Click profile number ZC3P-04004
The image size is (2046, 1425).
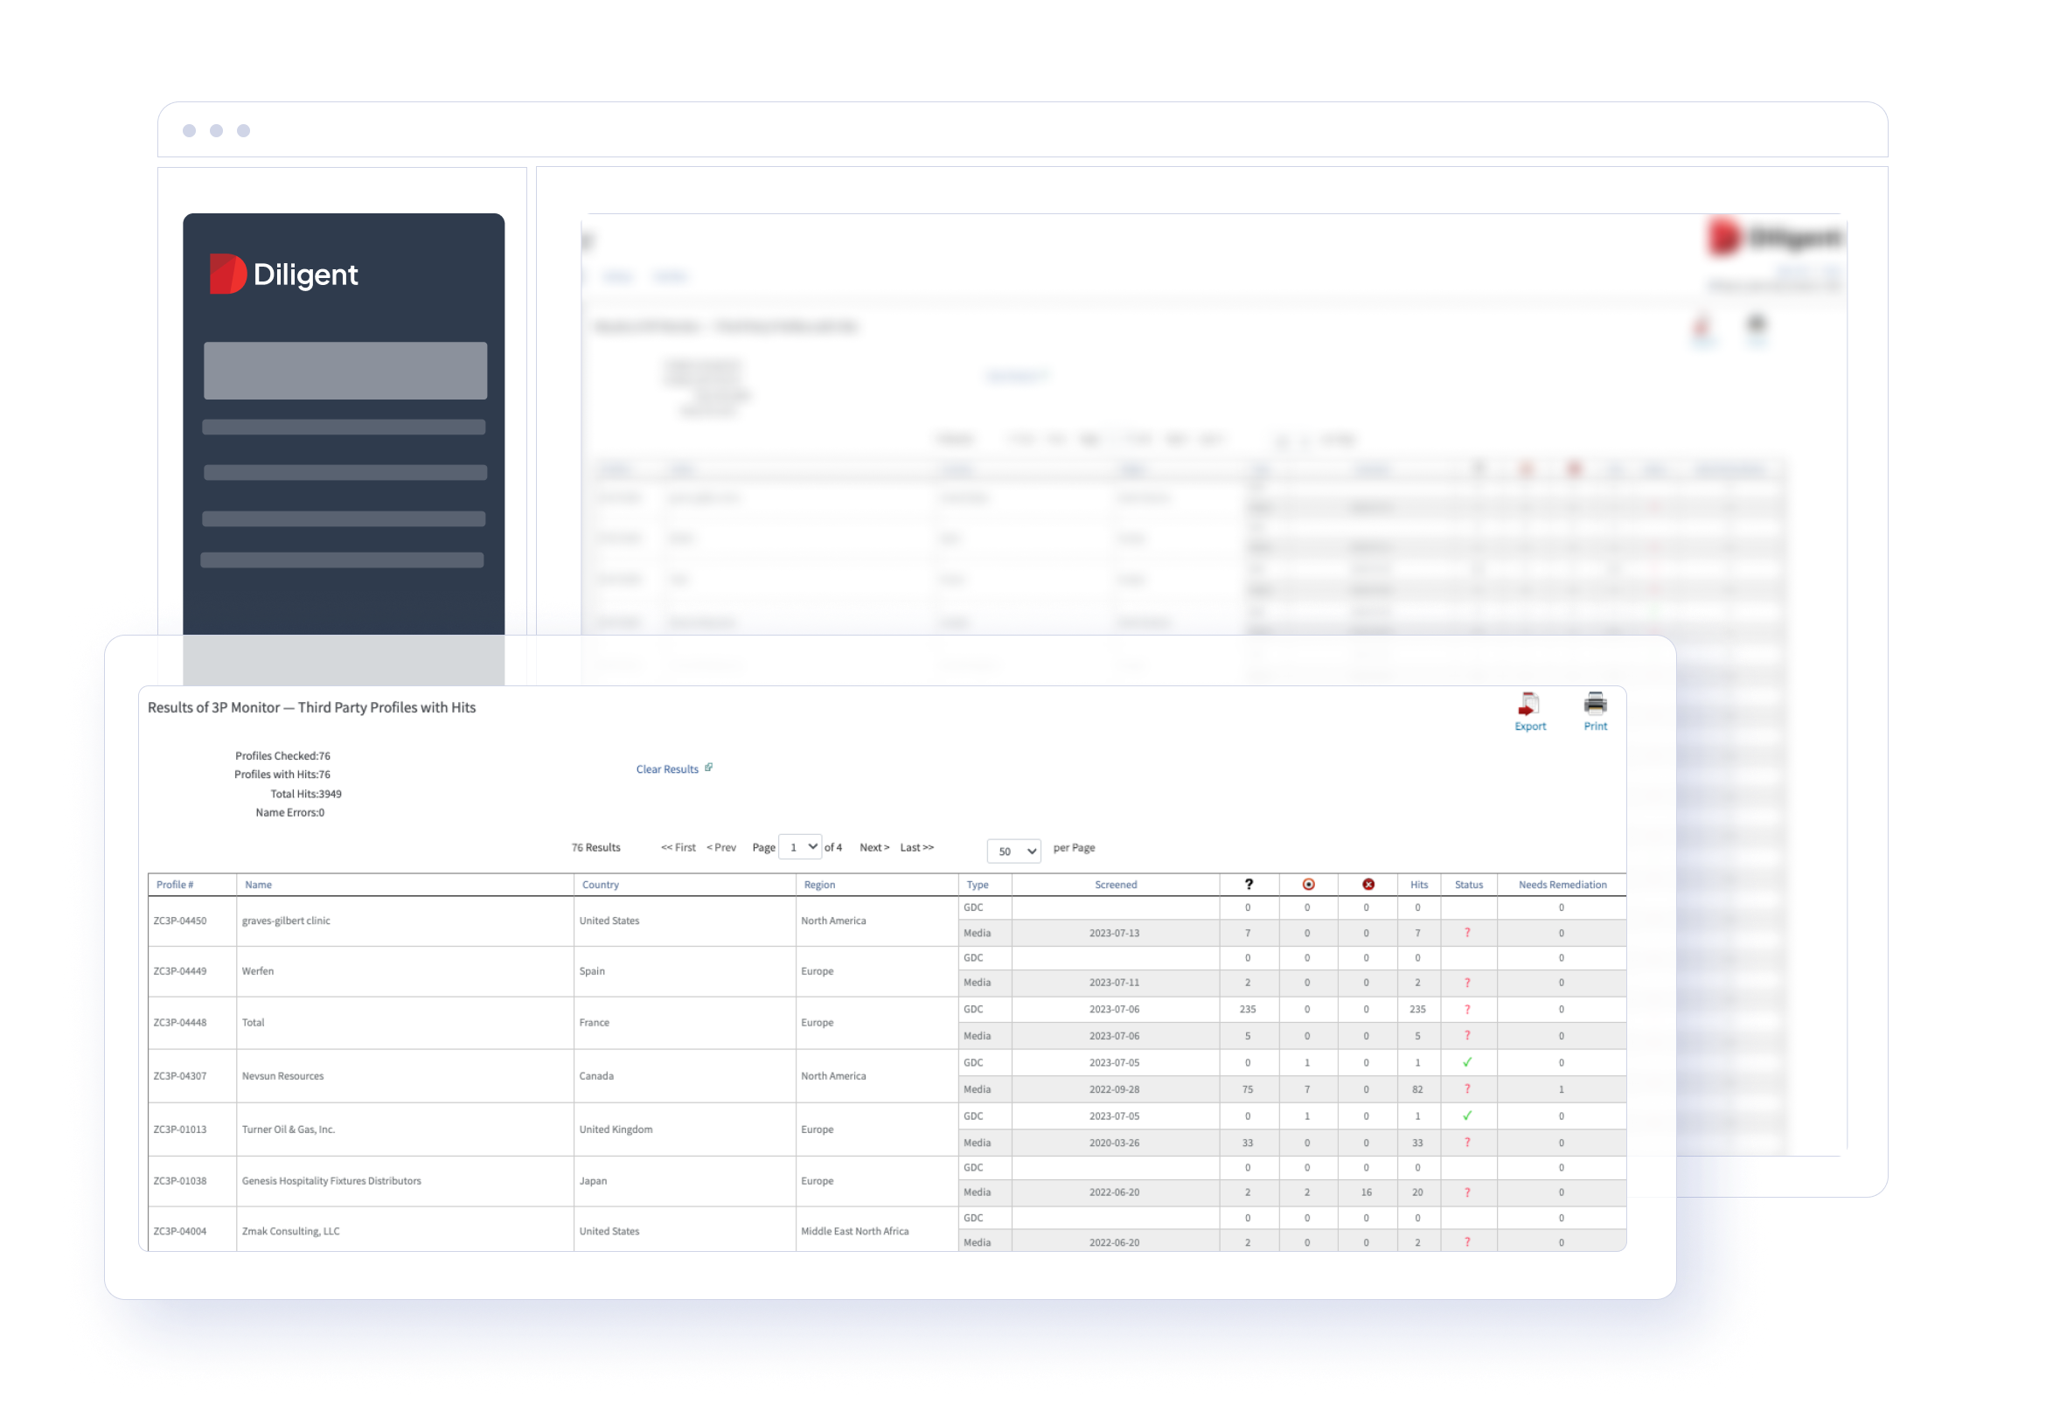(180, 1231)
